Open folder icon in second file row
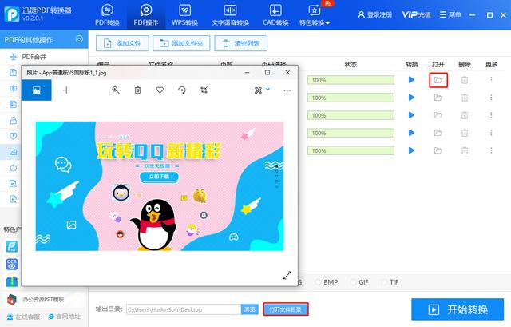Screen dimensions: 511x327 (438, 98)
